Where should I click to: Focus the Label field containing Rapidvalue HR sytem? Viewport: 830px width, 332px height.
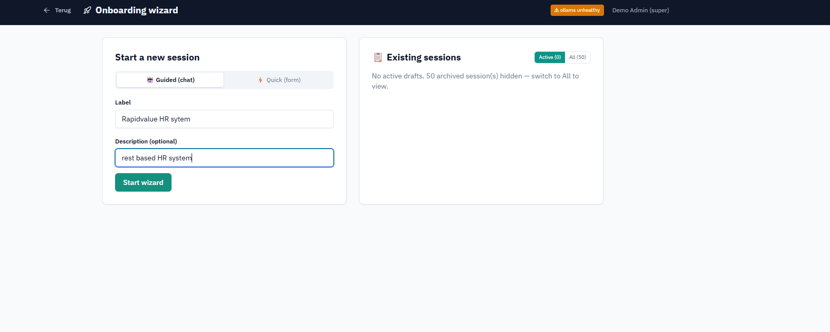pyautogui.click(x=224, y=119)
